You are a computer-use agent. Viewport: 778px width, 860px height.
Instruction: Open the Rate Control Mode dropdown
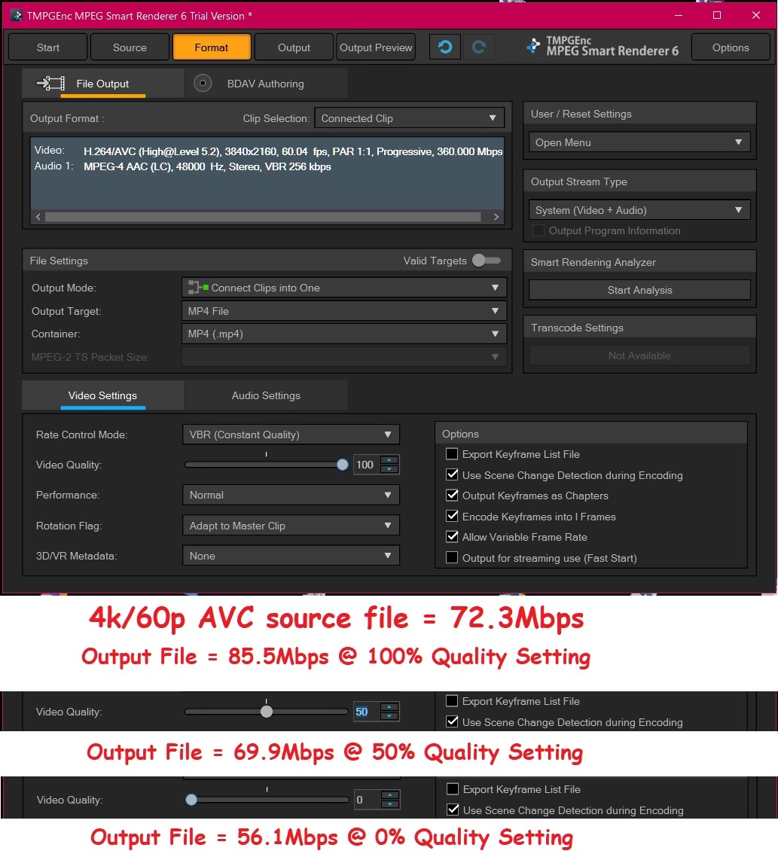(x=291, y=435)
